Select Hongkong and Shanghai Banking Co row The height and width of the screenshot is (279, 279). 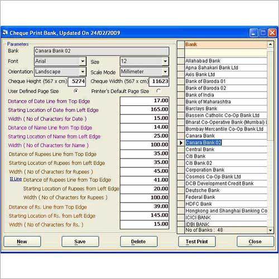pos(226,211)
